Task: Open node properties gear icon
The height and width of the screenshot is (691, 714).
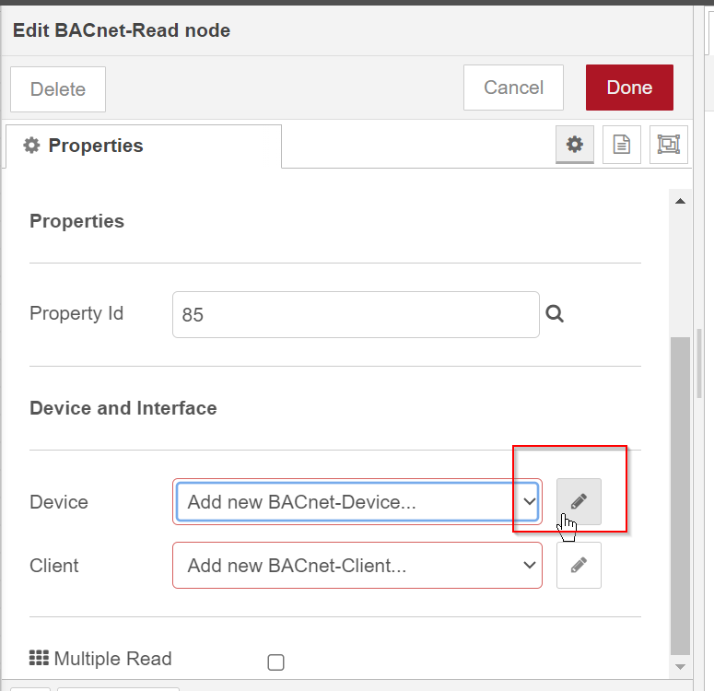Action: [575, 145]
